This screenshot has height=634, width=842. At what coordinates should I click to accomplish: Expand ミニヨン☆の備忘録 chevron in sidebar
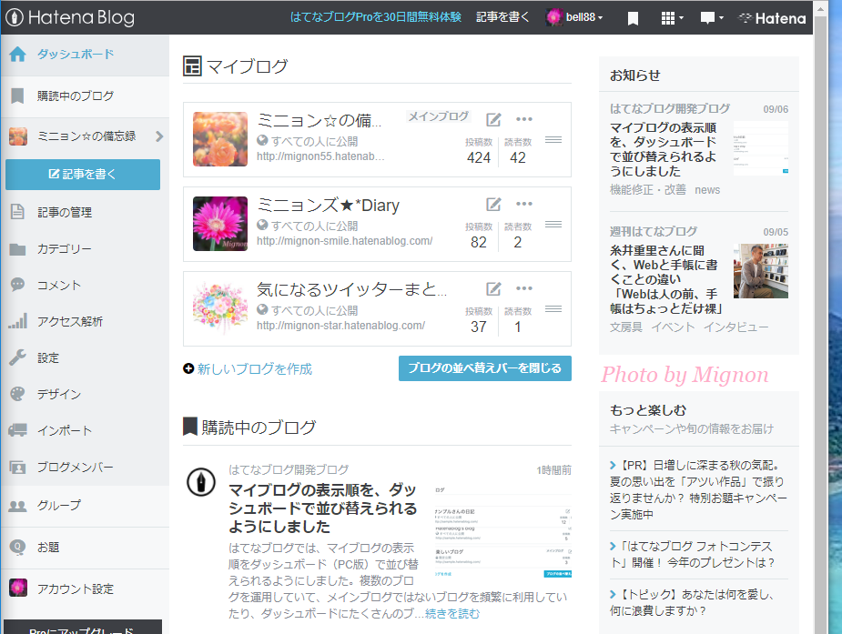[159, 136]
